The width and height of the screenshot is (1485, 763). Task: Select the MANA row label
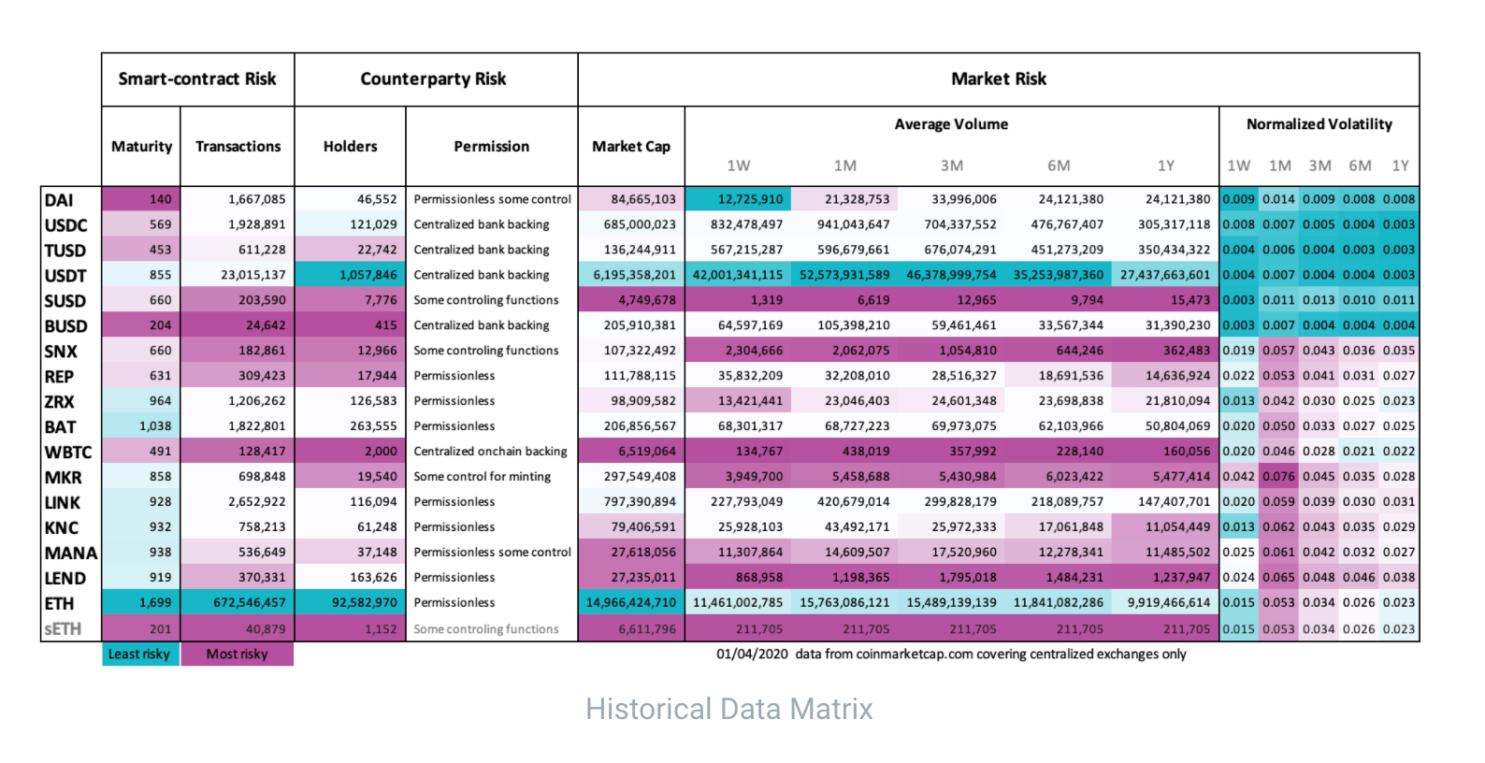click(x=70, y=554)
